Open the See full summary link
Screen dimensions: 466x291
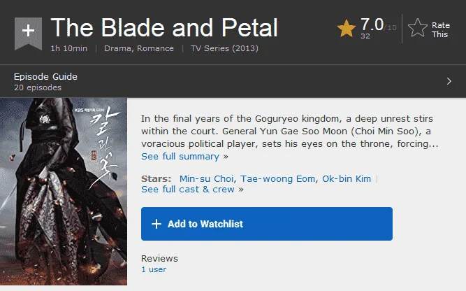[x=184, y=156]
